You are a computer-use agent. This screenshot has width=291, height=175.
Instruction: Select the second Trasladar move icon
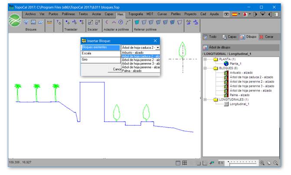click(75, 22)
